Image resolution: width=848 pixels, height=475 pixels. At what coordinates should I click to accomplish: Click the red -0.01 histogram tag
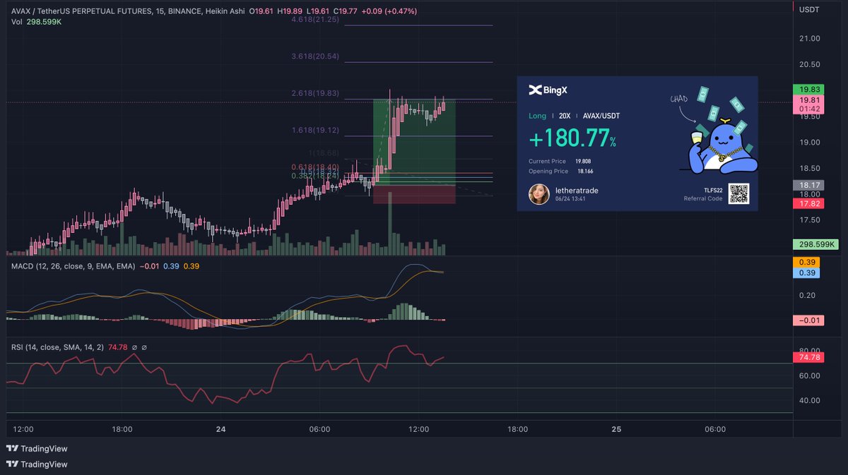pos(808,320)
